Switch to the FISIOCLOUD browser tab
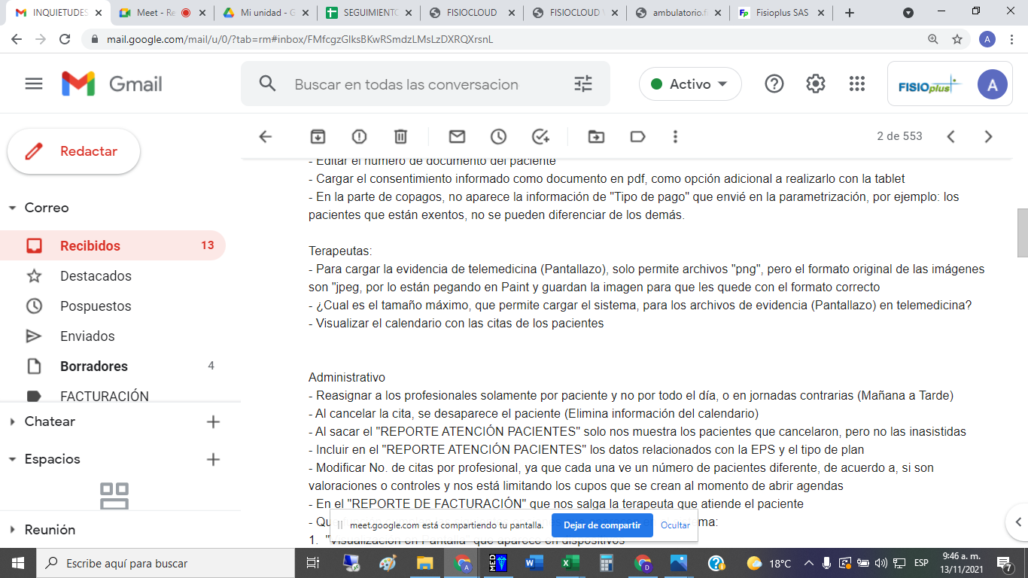 click(470, 13)
